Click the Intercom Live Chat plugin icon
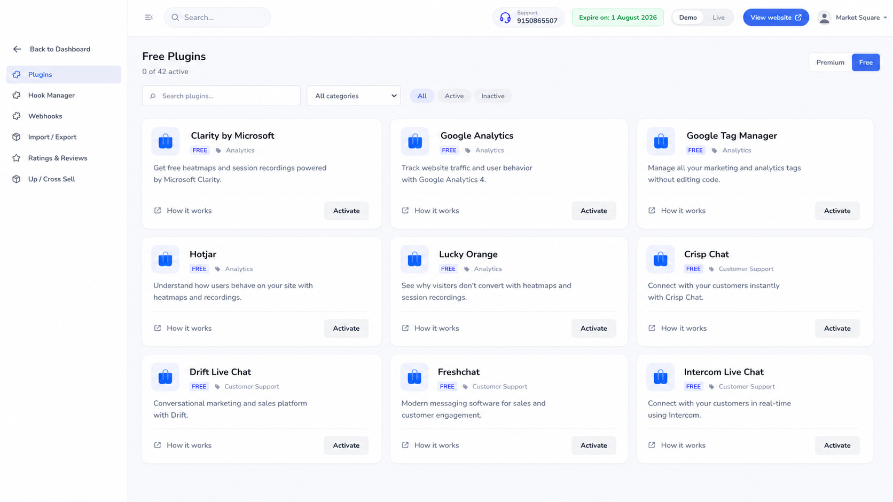Viewport: 893px width, 502px height. click(x=661, y=377)
